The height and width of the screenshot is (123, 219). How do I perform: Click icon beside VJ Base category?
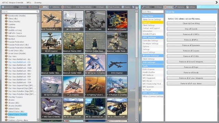[6, 117]
